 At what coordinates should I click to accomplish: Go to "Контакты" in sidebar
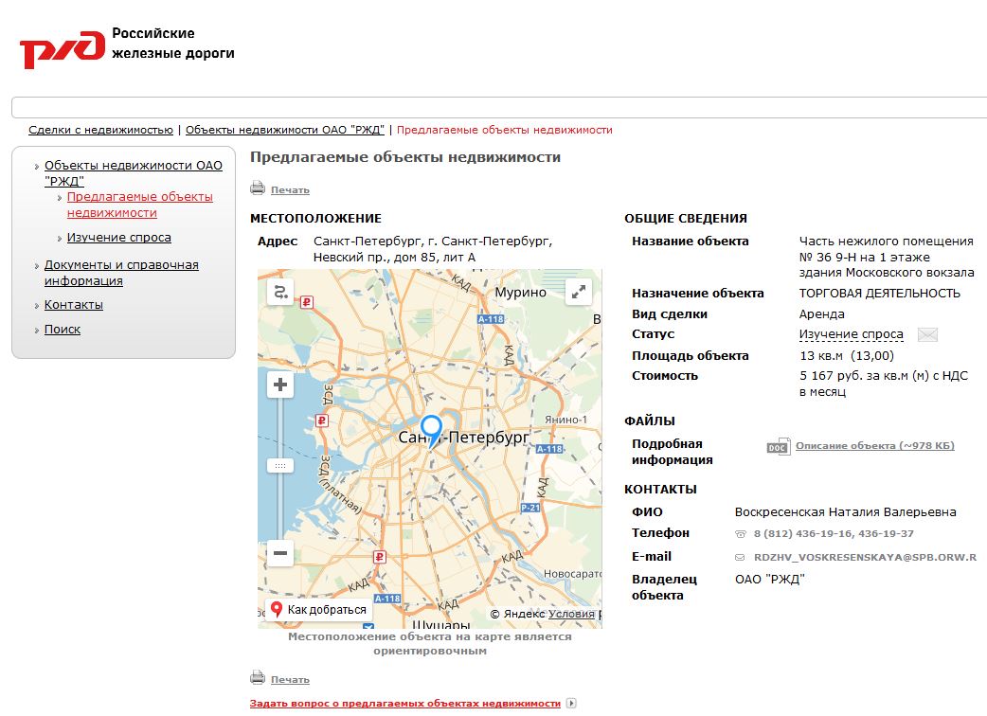point(74,305)
